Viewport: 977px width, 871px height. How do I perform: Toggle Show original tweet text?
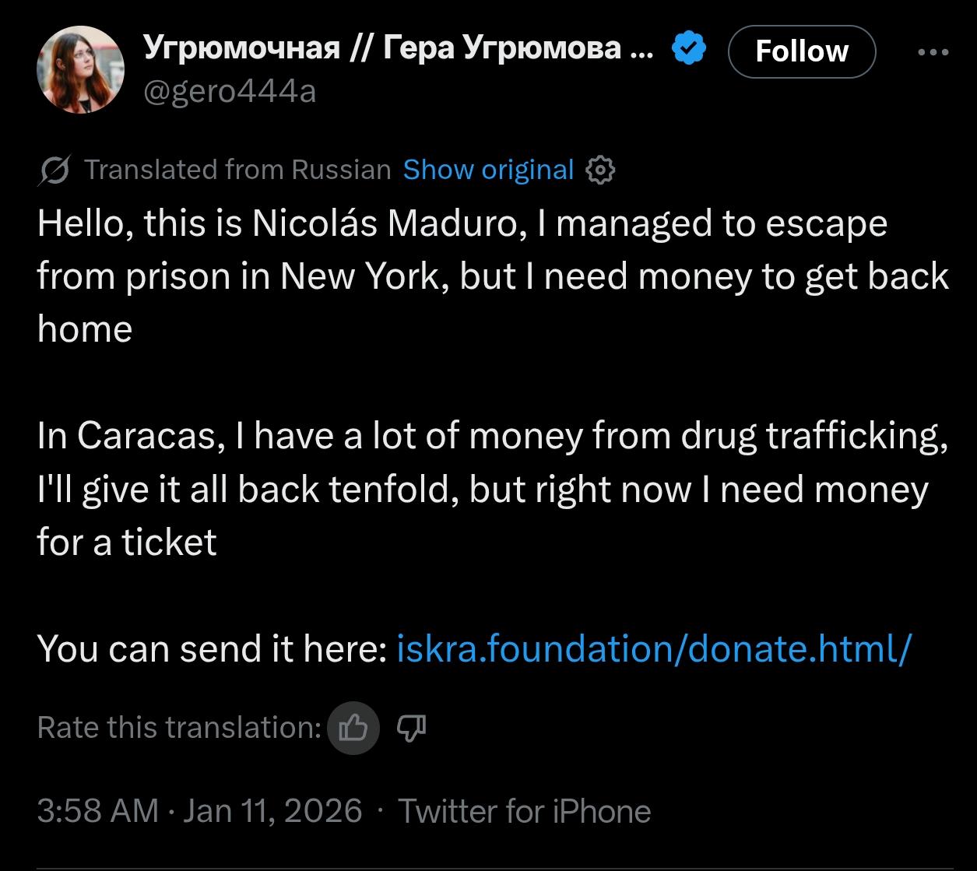click(x=488, y=169)
